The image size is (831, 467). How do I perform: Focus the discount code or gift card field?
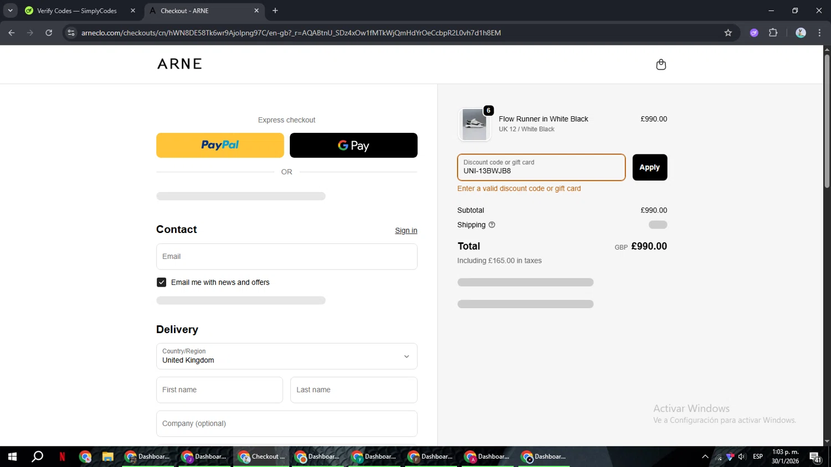click(x=541, y=167)
